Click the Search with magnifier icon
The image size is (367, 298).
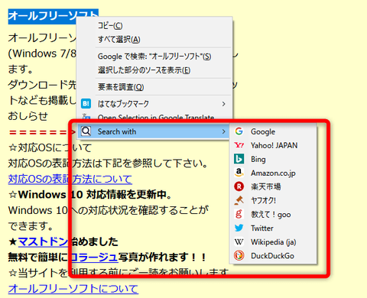click(86, 131)
